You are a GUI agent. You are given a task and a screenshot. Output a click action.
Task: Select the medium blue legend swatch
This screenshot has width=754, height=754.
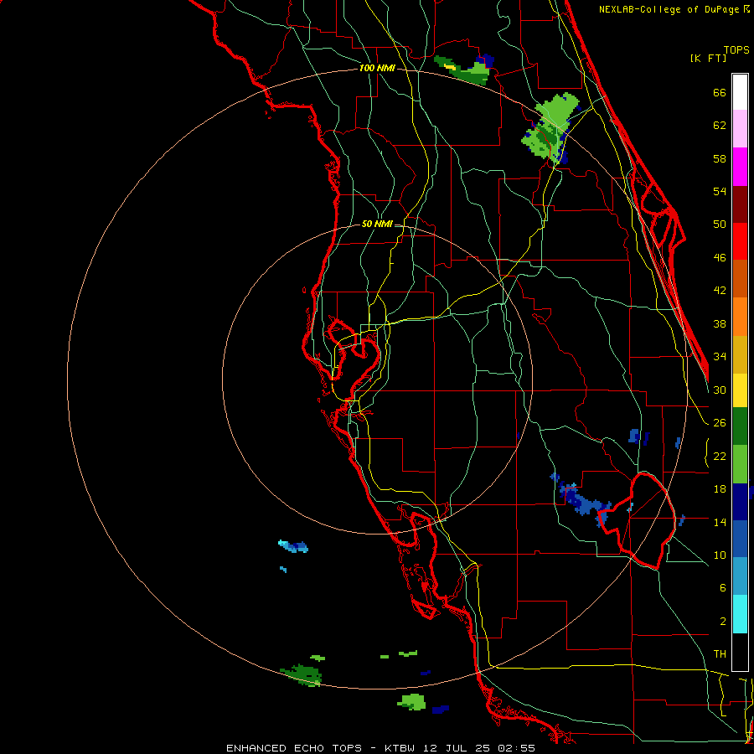click(x=740, y=539)
